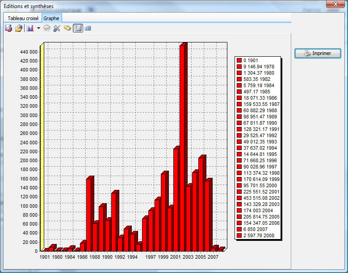Image resolution: width=348 pixels, height=273 pixels.
Task: Select the Graphe tab
Action: pos(51,18)
